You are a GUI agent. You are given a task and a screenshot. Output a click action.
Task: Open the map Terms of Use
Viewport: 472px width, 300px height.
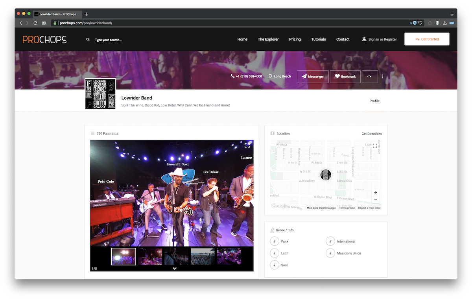[347, 208]
